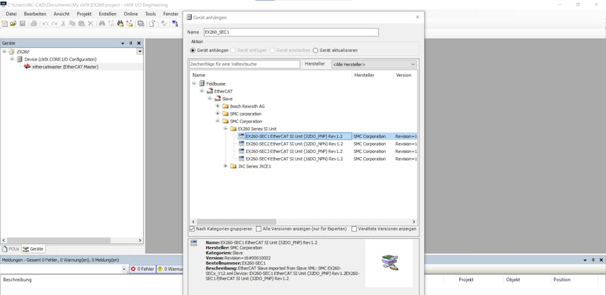Toggle Nach Kategorien gruppieren checkbox
This screenshot has height=295, width=606.
coord(192,229)
